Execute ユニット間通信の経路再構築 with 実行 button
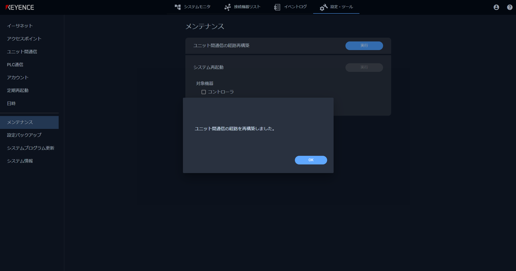The image size is (516, 271). [364, 46]
